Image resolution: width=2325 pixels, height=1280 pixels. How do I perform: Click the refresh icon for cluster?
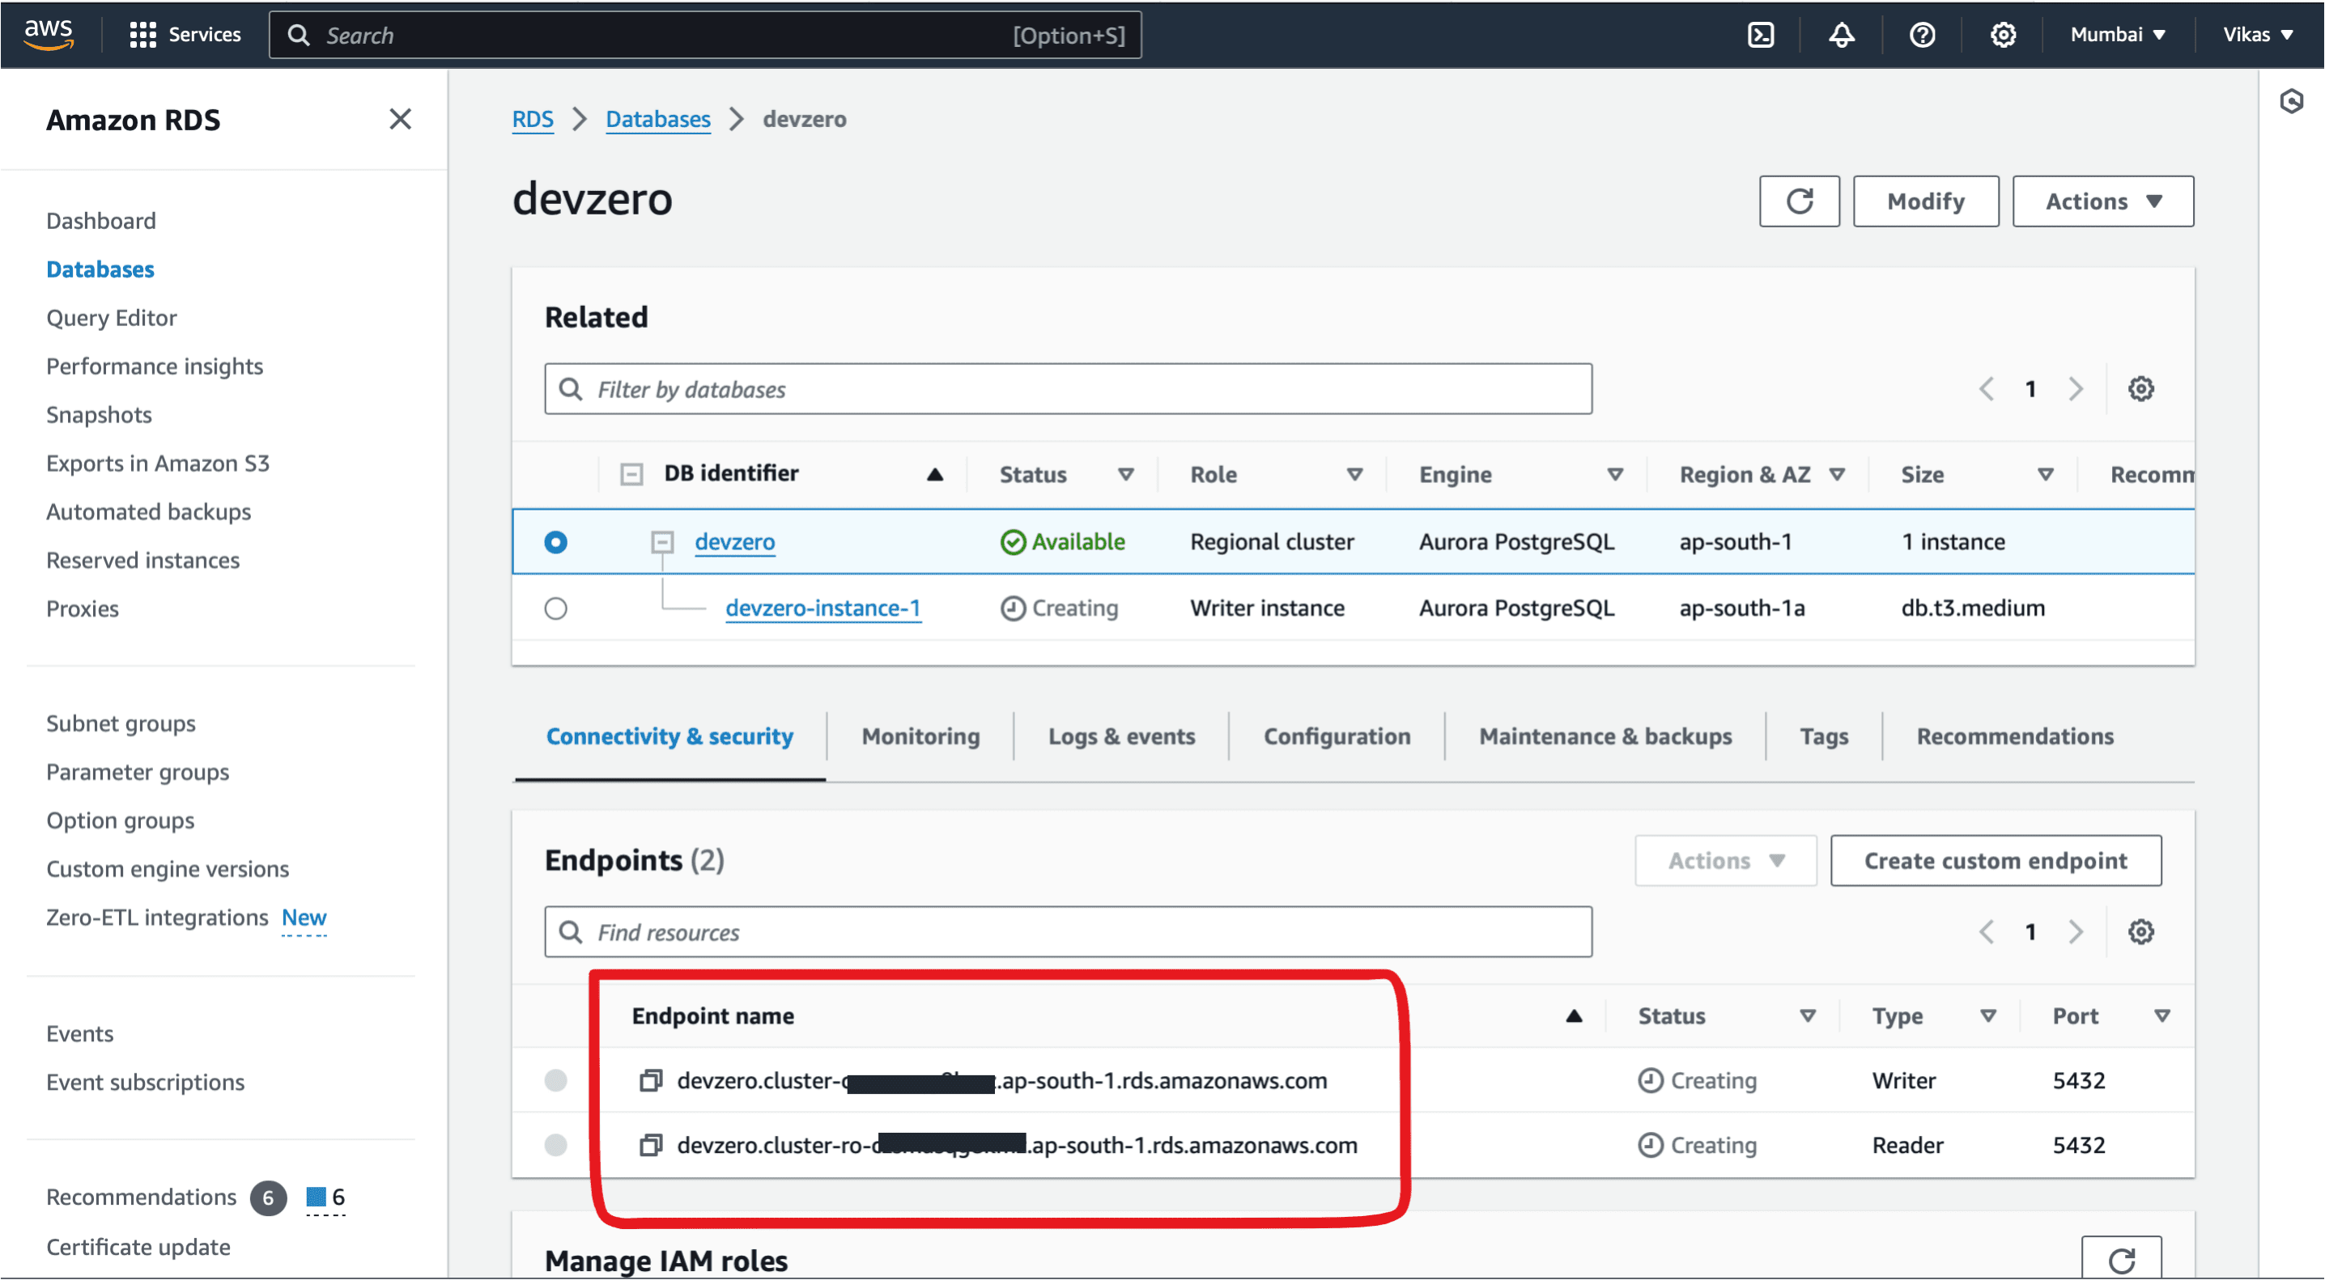[1802, 200]
